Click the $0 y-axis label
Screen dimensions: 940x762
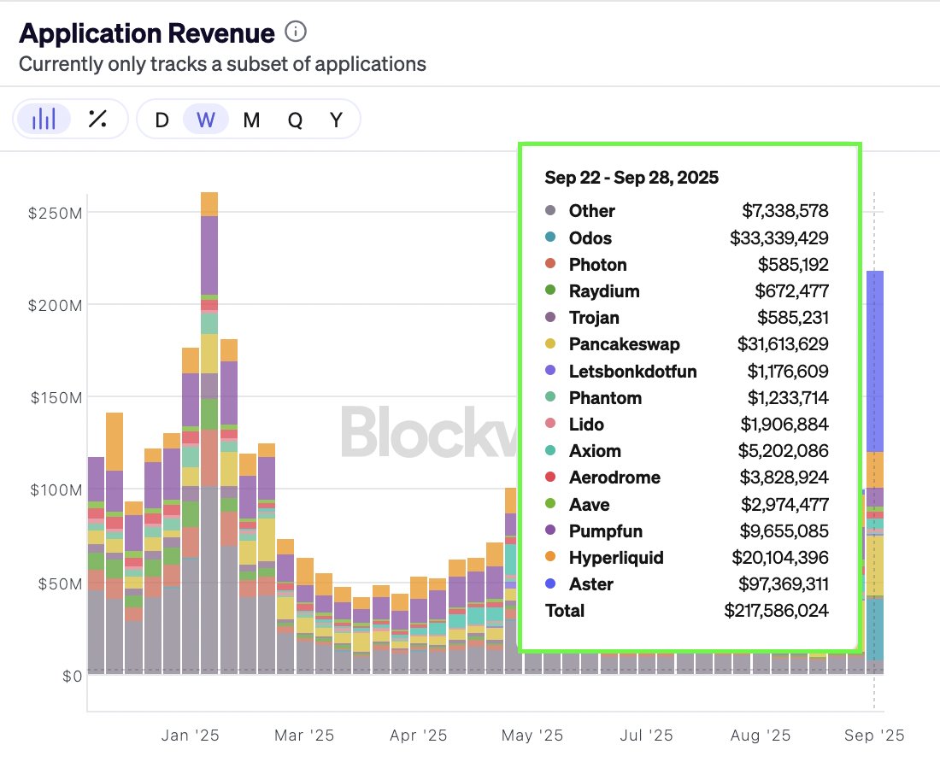coord(72,677)
